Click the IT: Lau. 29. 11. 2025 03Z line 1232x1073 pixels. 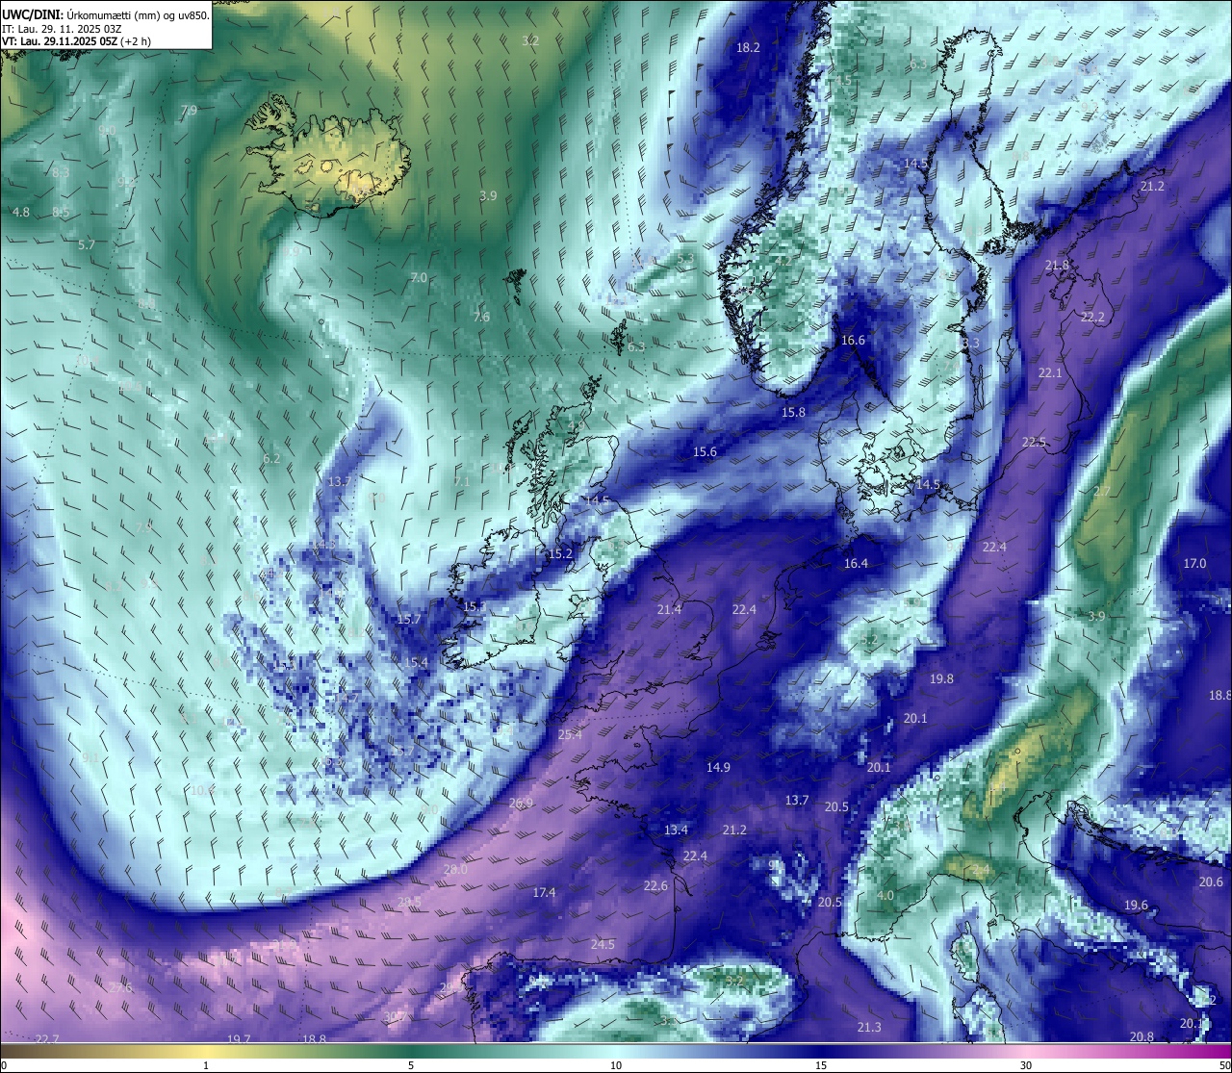pos(62,29)
